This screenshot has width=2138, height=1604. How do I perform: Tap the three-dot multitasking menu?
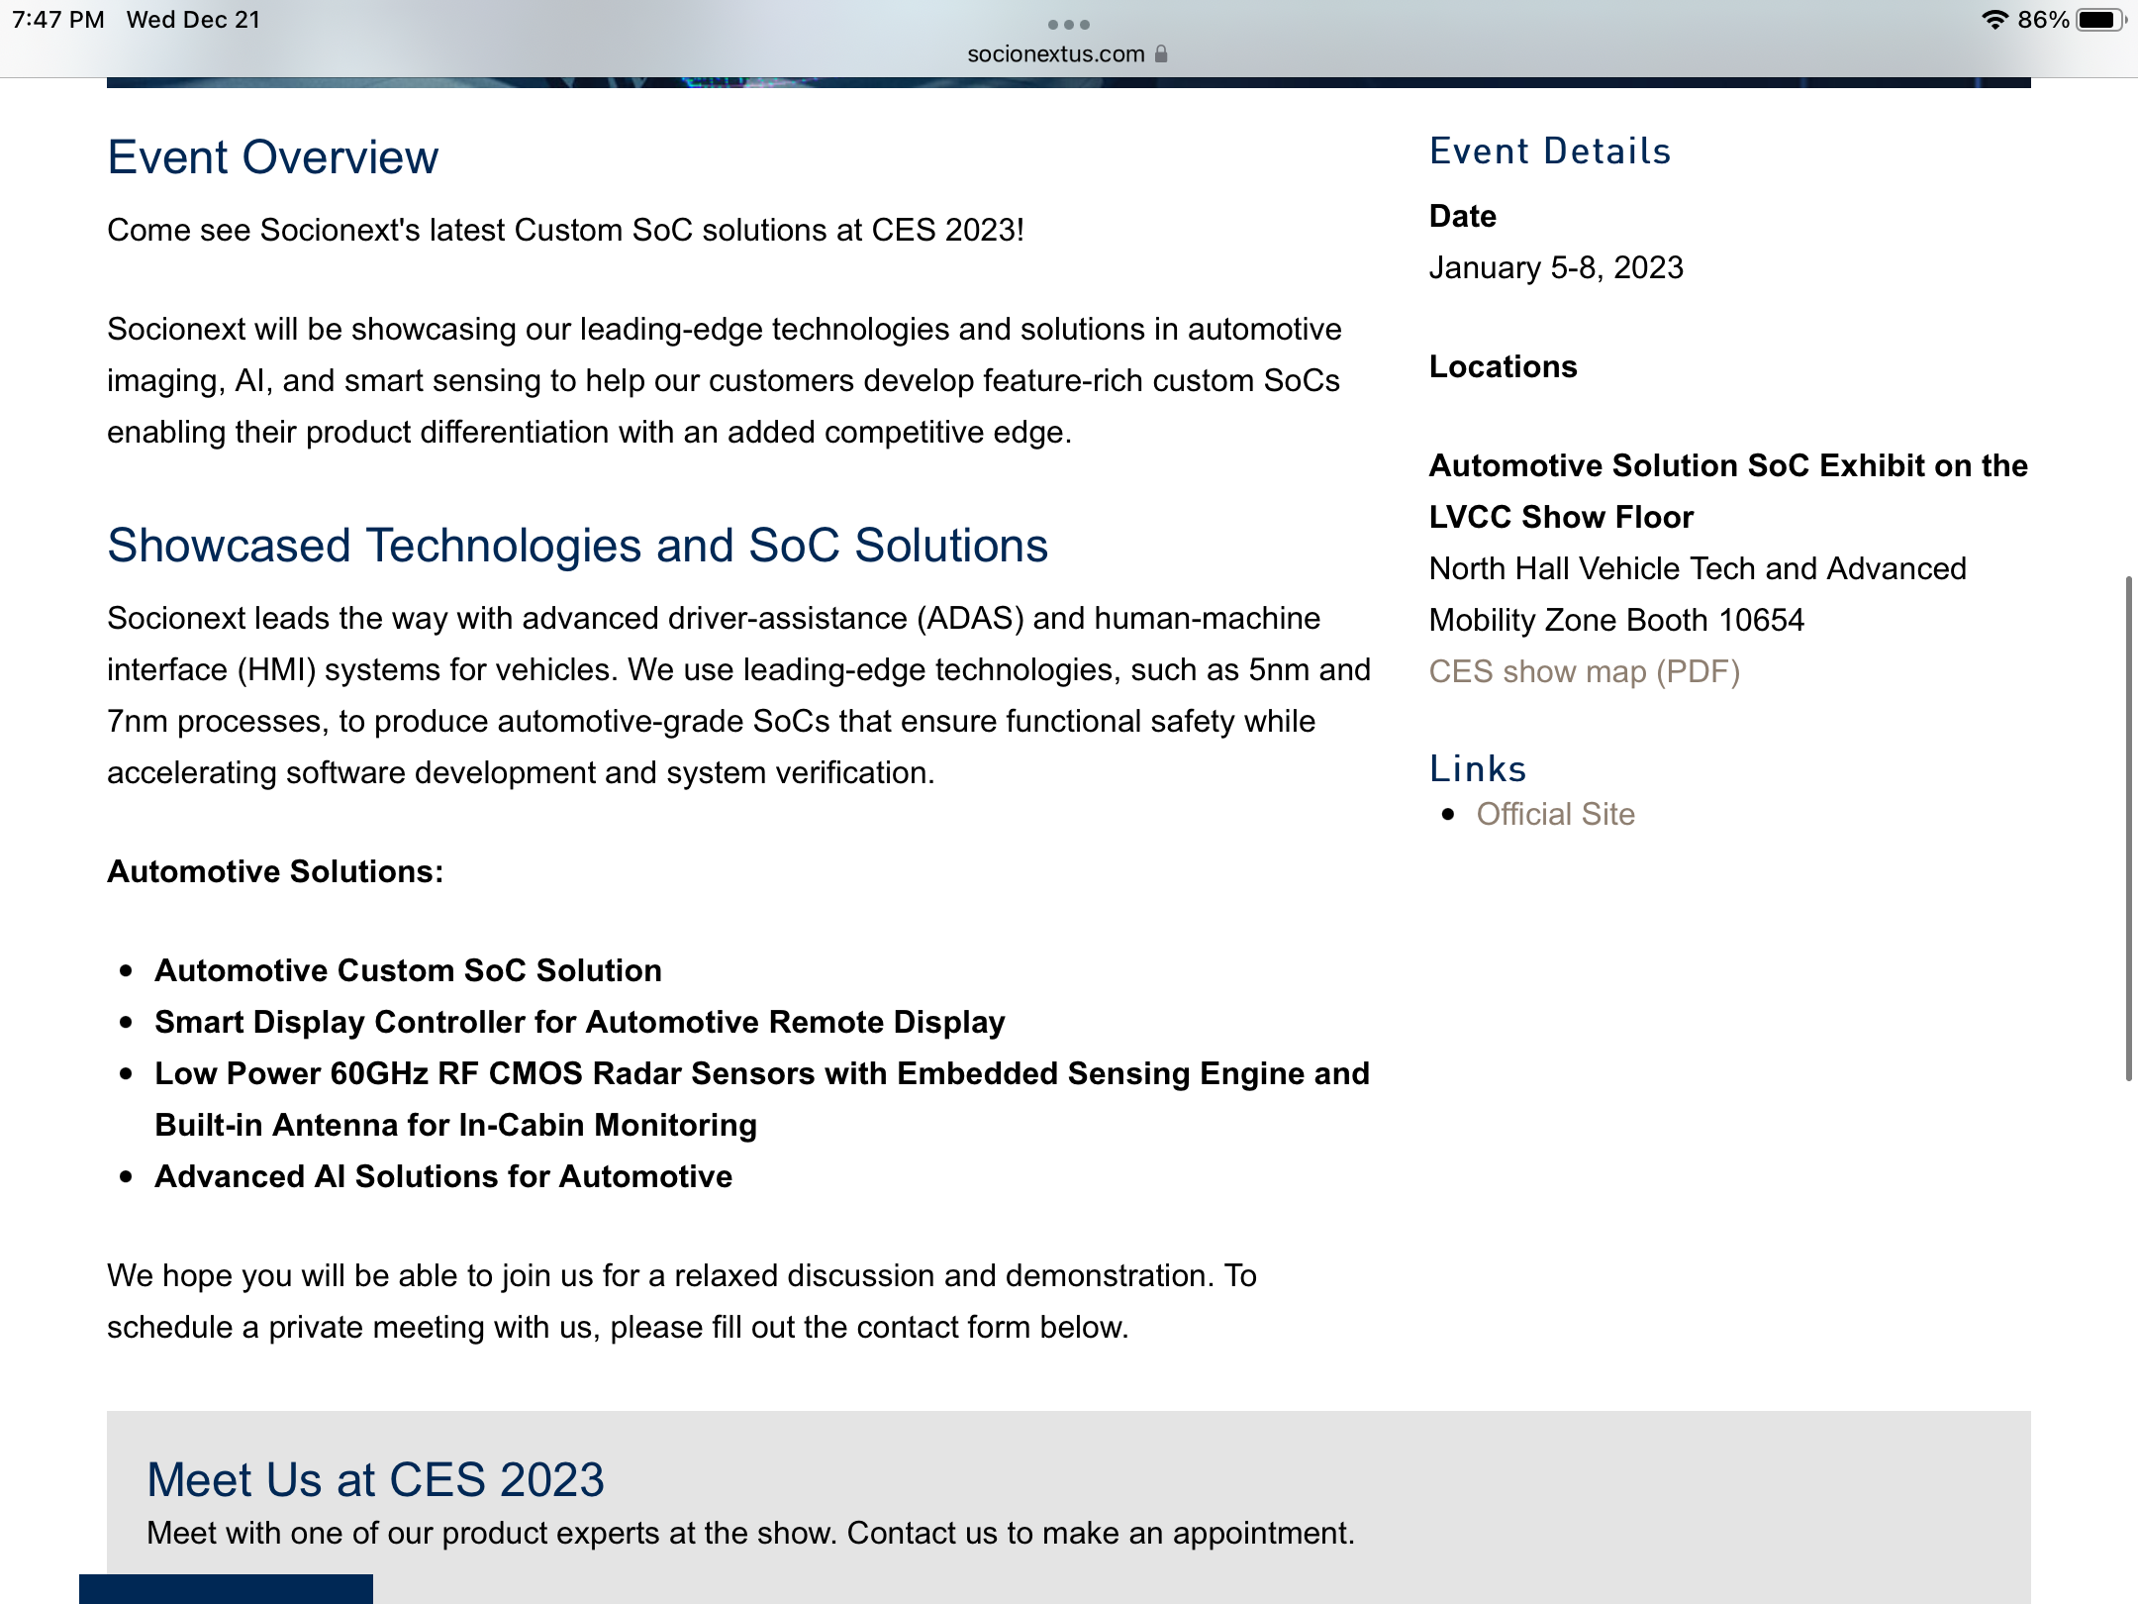point(1069,24)
